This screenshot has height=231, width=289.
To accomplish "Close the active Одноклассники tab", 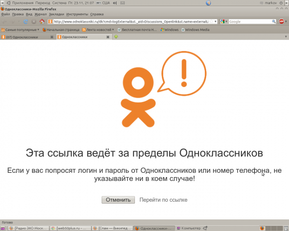I will pyautogui.click(x=108, y=37).
